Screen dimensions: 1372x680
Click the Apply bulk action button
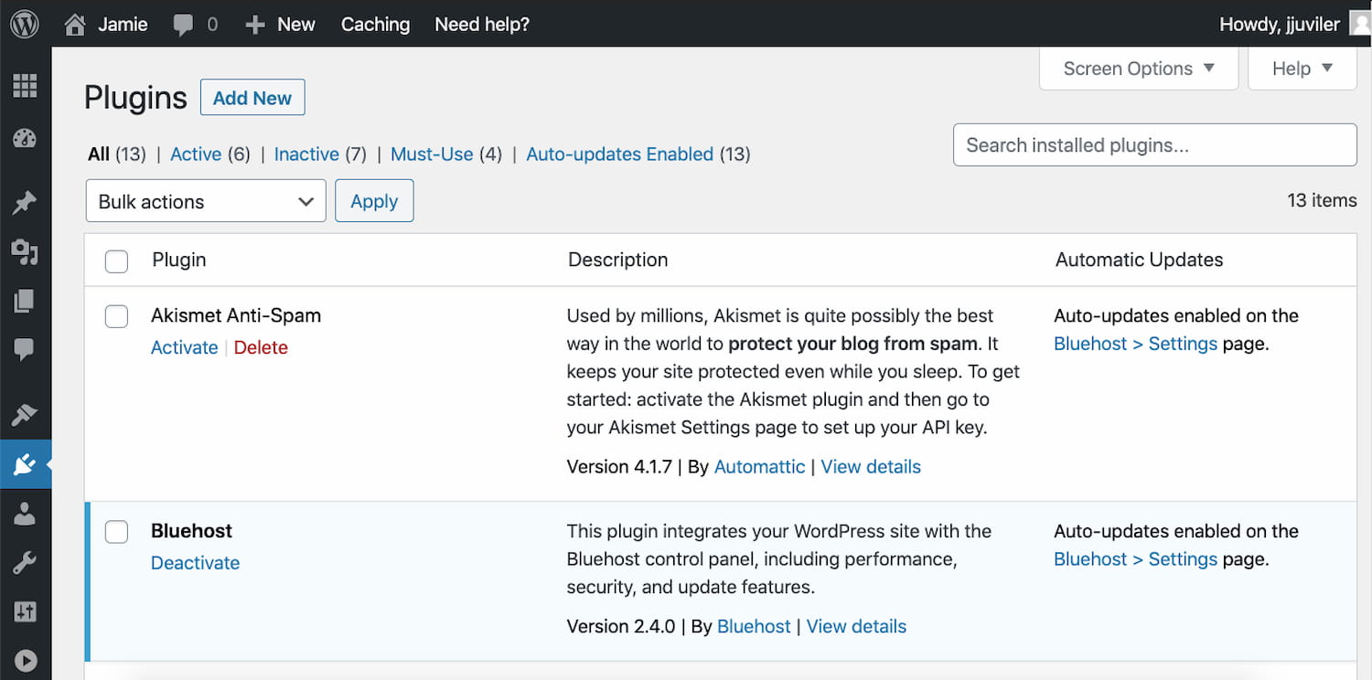[x=374, y=201]
